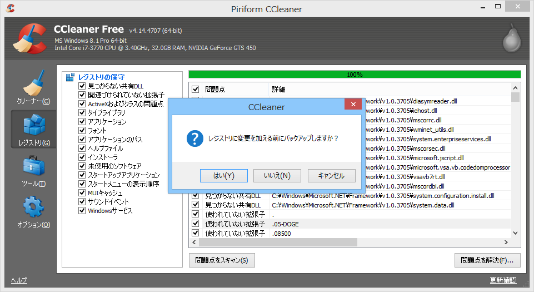Click はい(Y) to back up the registry
This screenshot has width=534, height=292.
[224, 176]
